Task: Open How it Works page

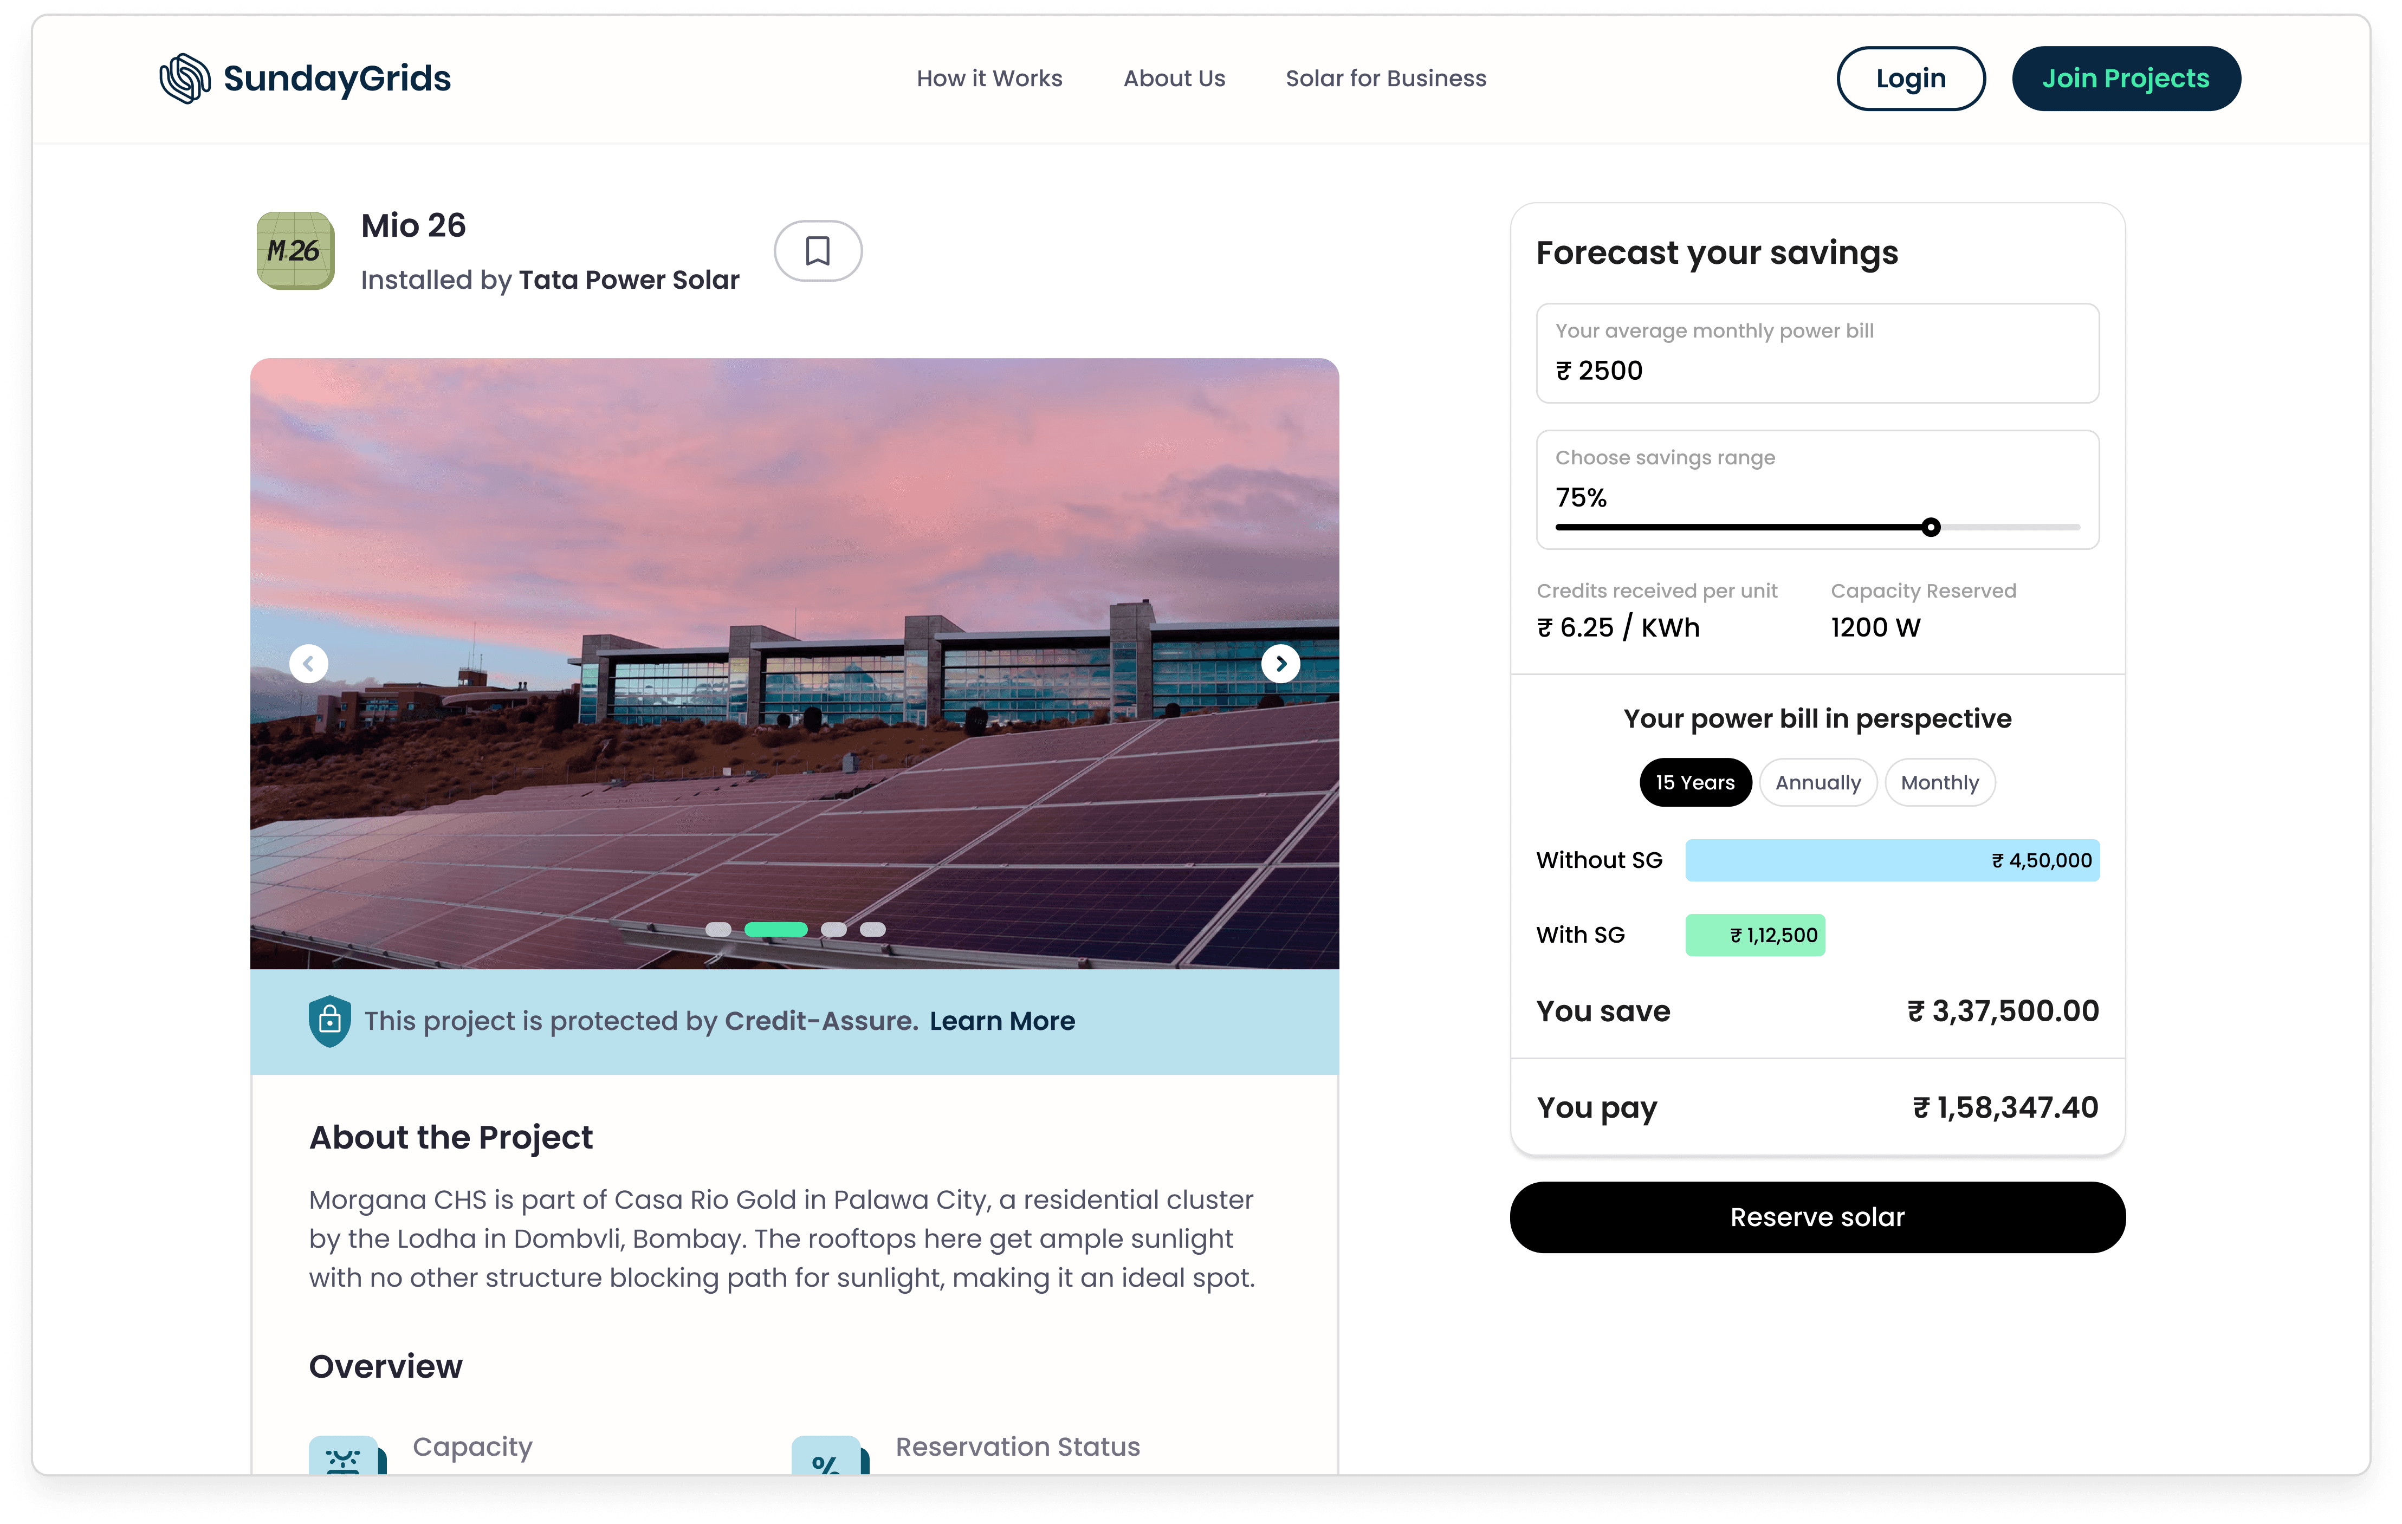Action: [988, 79]
